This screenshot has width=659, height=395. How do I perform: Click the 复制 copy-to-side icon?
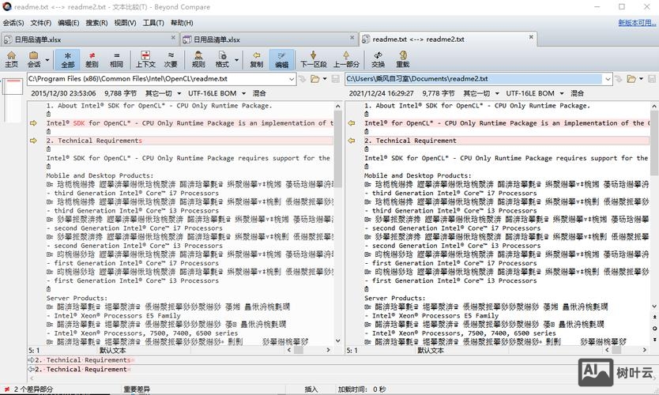pos(256,59)
